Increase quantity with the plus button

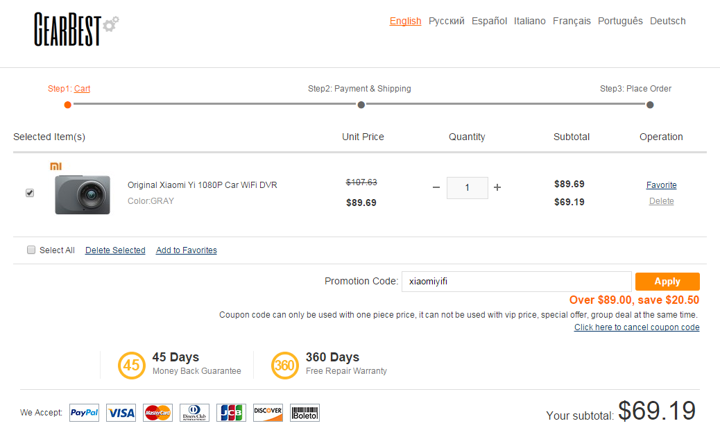point(497,187)
